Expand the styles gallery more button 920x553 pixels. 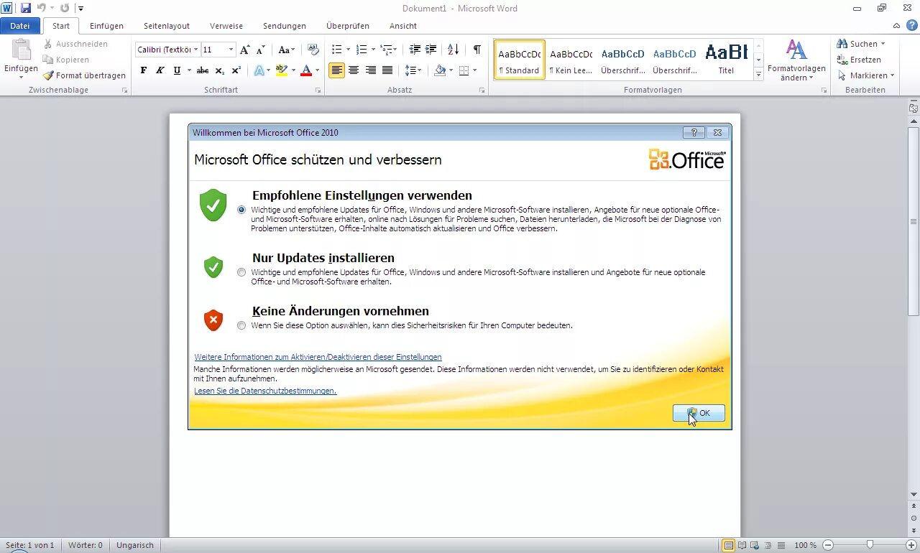point(758,75)
